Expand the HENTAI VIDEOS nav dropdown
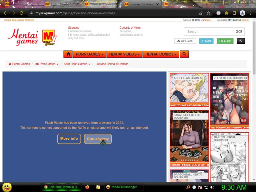Image resolution: width=256 pixels, height=192 pixels. pyautogui.click(x=124, y=54)
